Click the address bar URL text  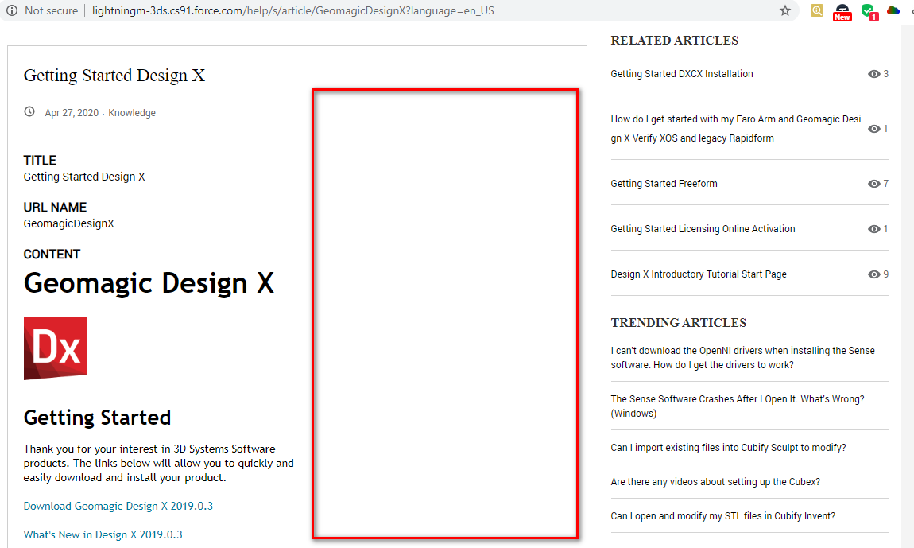point(292,10)
